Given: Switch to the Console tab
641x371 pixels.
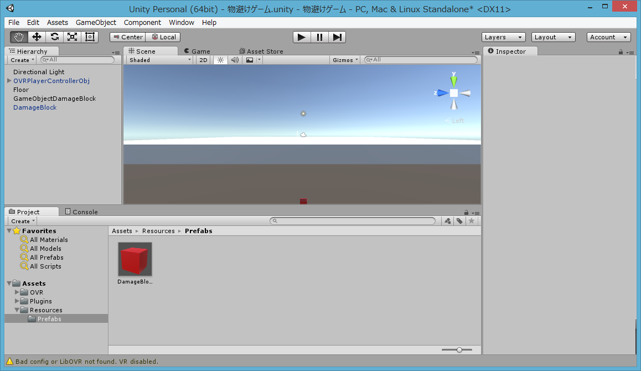Looking at the screenshot, I should [81, 212].
